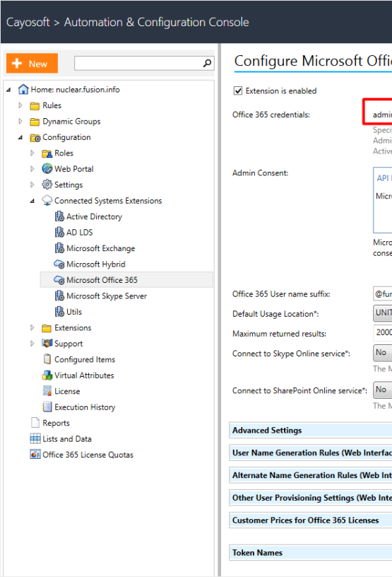Expand the Support node
The height and width of the screenshot is (577, 392).
[x=32, y=344]
